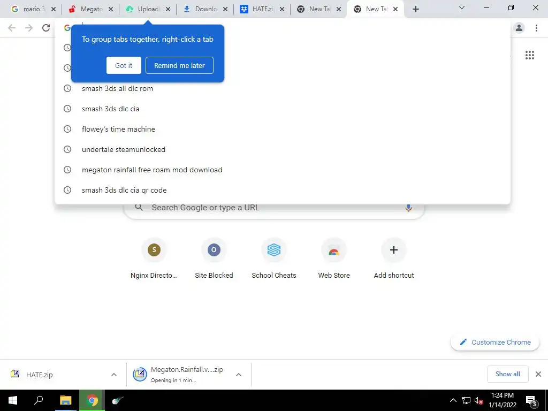This screenshot has height=411, width=548.
Task: Open the Chrome profile avatar
Action: coord(519,28)
